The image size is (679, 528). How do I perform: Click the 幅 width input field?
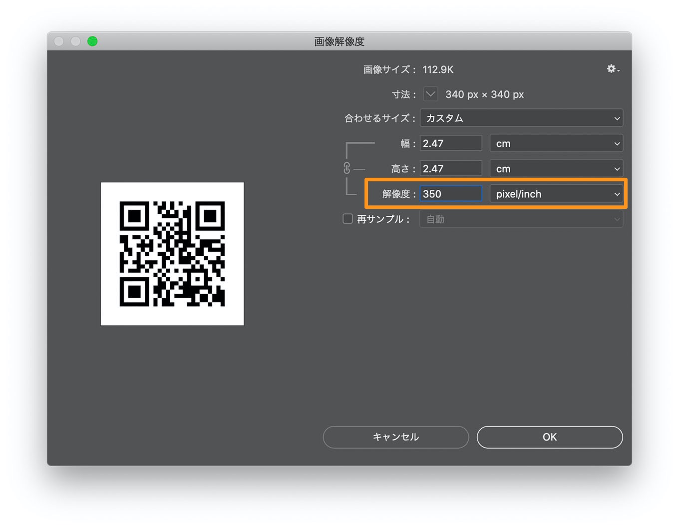click(451, 143)
